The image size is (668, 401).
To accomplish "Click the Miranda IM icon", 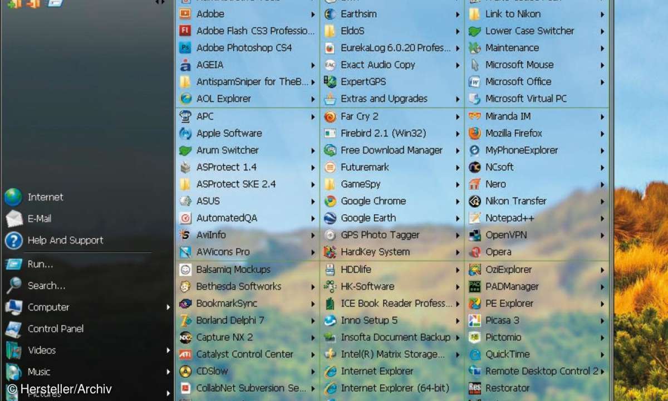I will tap(474, 116).
